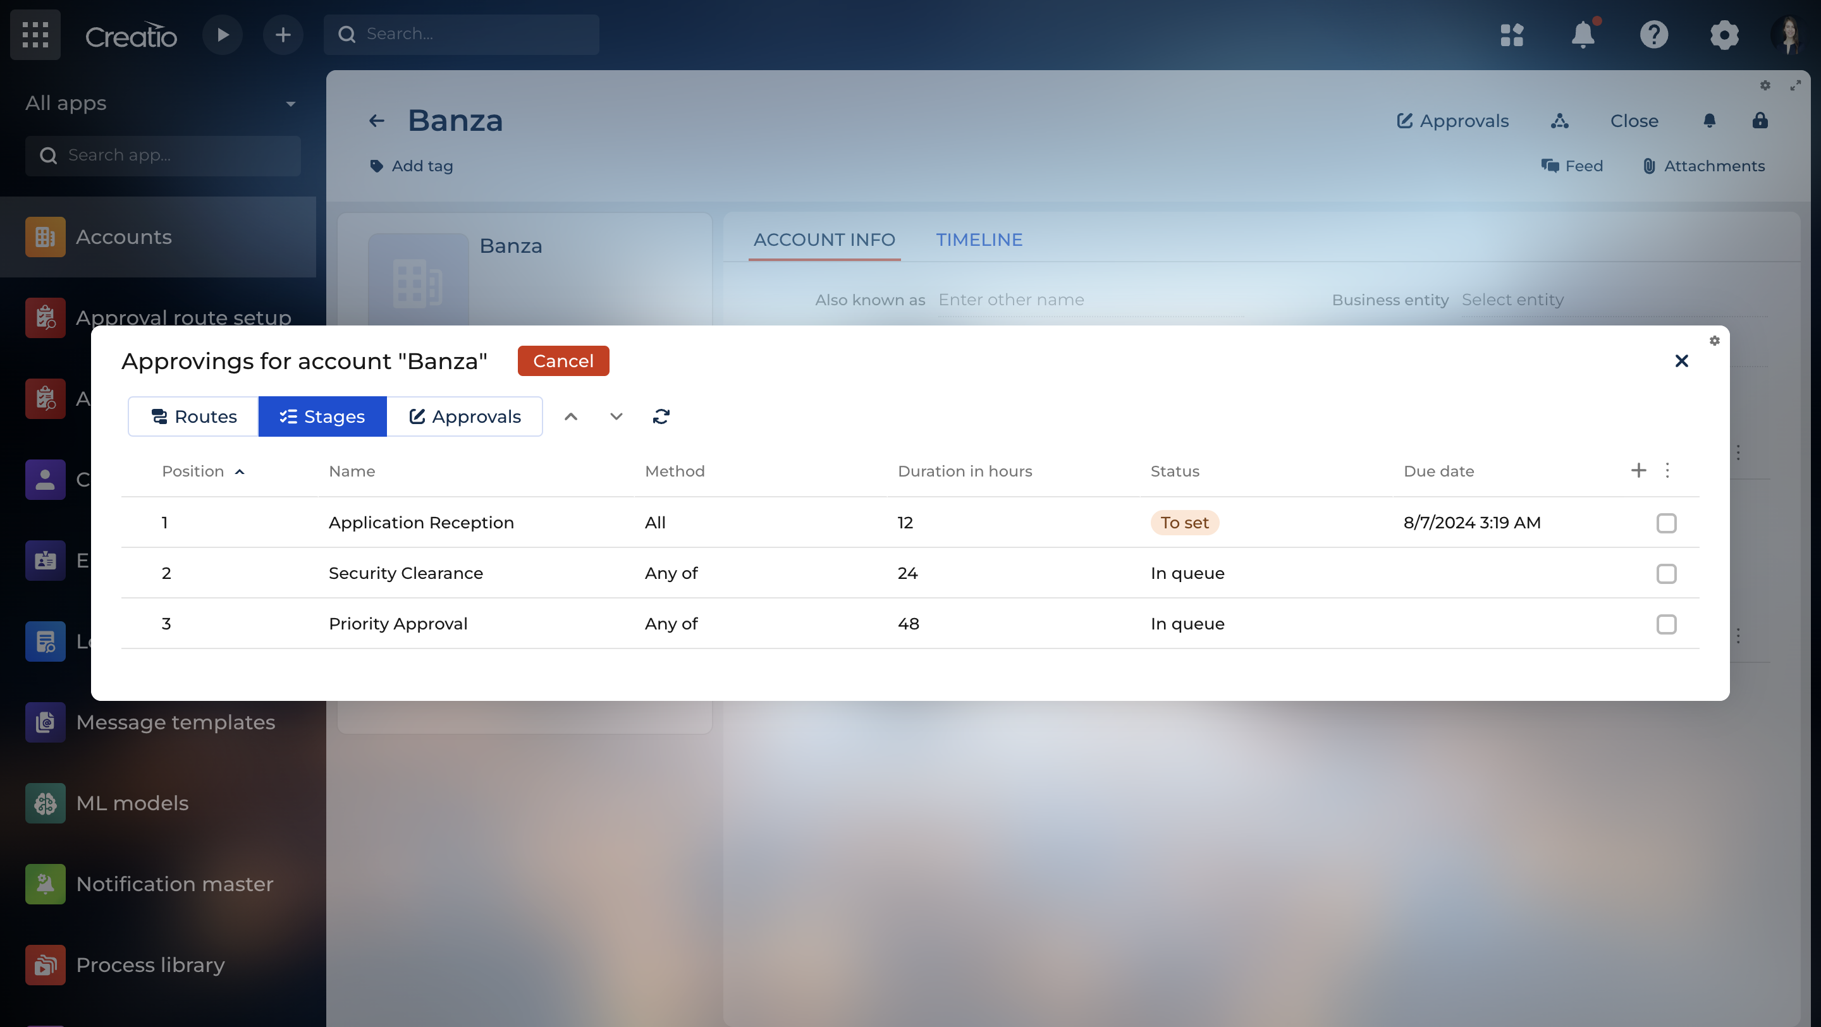Click the bell icon in Banza page header
The image size is (1821, 1027).
(1709, 121)
